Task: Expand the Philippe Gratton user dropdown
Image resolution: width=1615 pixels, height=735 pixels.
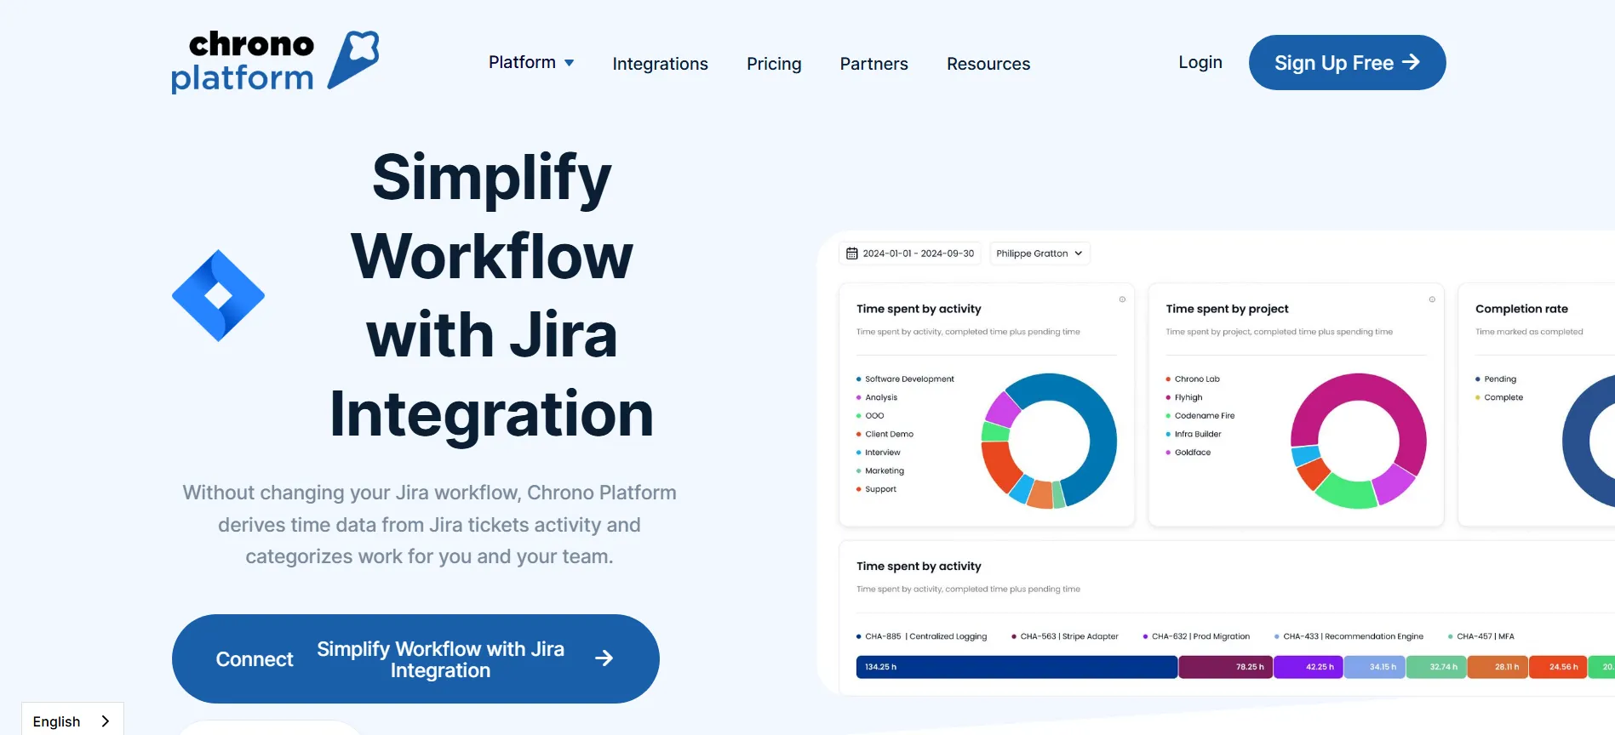Action: click(1039, 254)
